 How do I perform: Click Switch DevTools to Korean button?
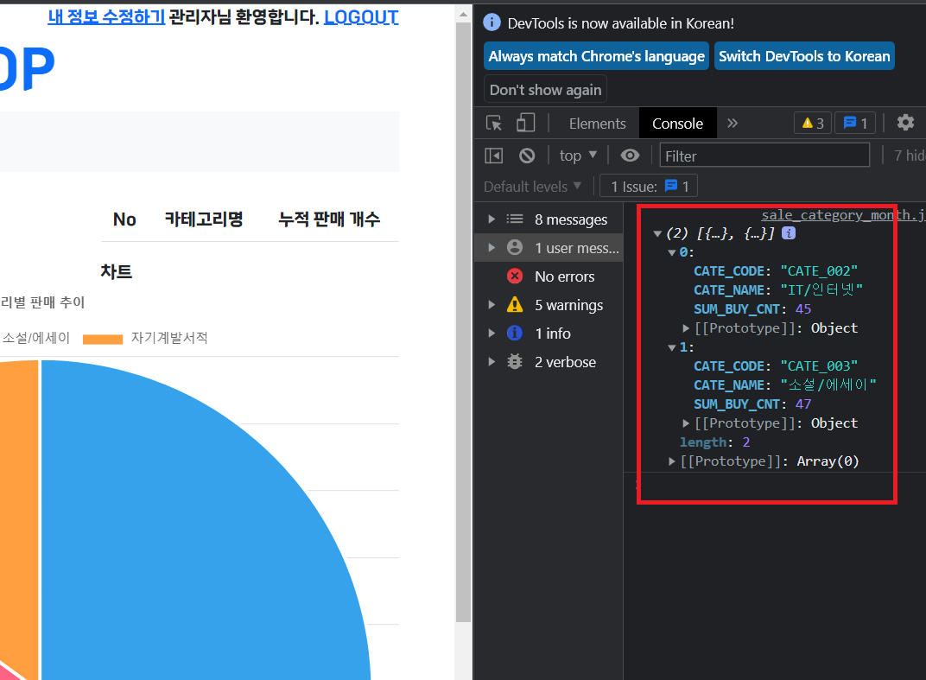tap(804, 56)
